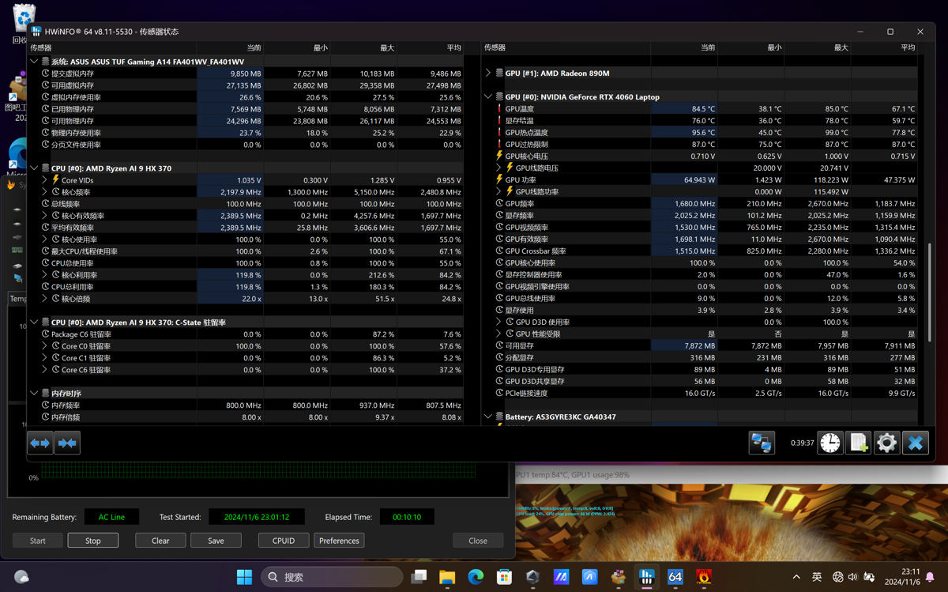Open HWiNFO sensor settings gear icon
Viewport: 948px width, 592px height.
pyautogui.click(x=887, y=443)
